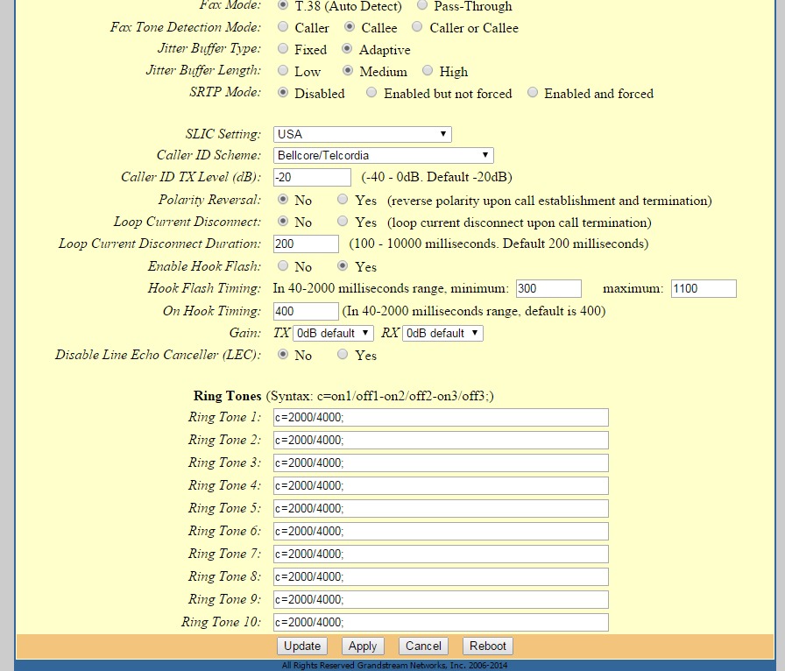The height and width of the screenshot is (671, 785).
Task: Select Fixed jitter buffer type
Action: click(283, 48)
